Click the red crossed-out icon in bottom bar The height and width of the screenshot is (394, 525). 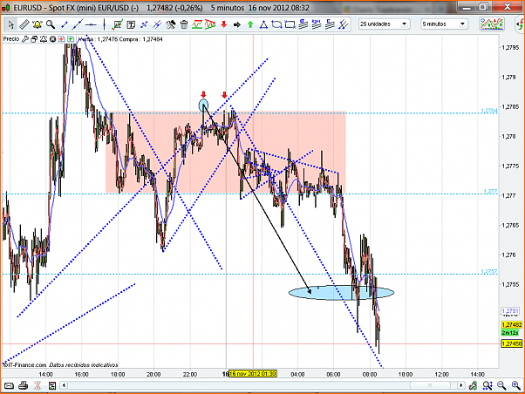(37, 386)
